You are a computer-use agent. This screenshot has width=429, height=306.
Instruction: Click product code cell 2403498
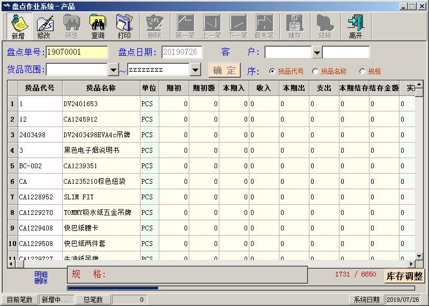coord(40,135)
